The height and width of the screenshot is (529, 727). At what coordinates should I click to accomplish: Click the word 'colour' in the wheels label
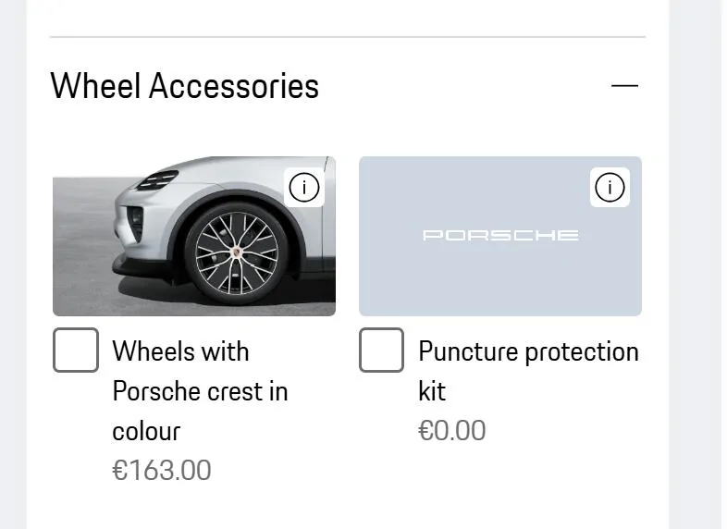pos(146,431)
